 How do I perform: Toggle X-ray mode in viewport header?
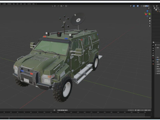(x=141, y=6)
